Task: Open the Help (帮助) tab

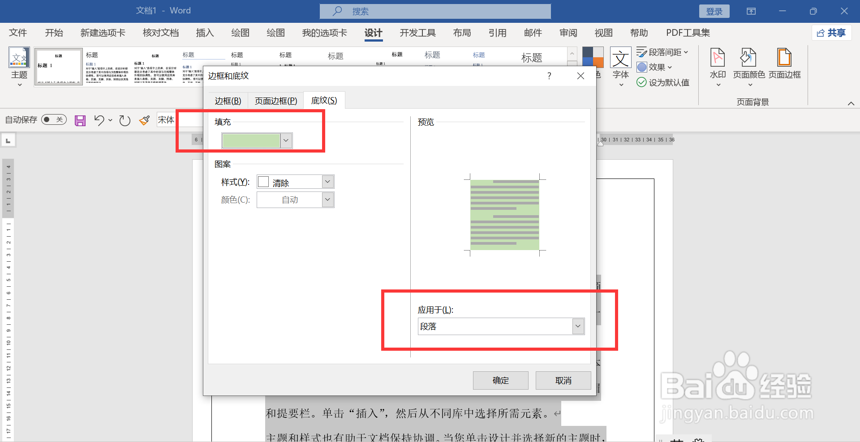Action: point(639,33)
